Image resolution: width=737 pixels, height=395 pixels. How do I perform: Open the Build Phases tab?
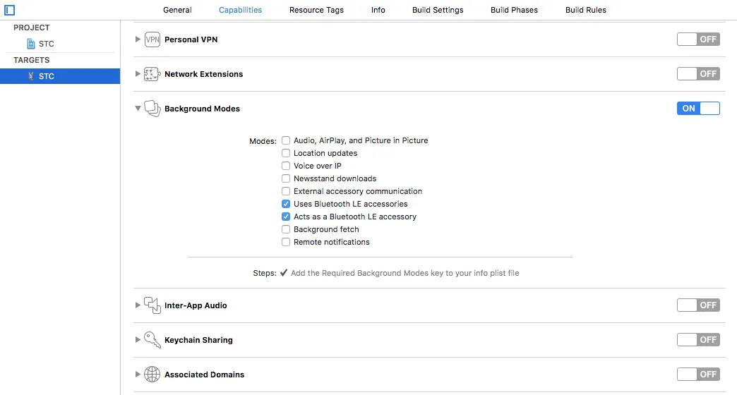tap(514, 10)
